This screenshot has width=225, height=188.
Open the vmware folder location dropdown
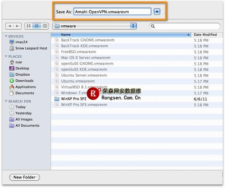94,26
